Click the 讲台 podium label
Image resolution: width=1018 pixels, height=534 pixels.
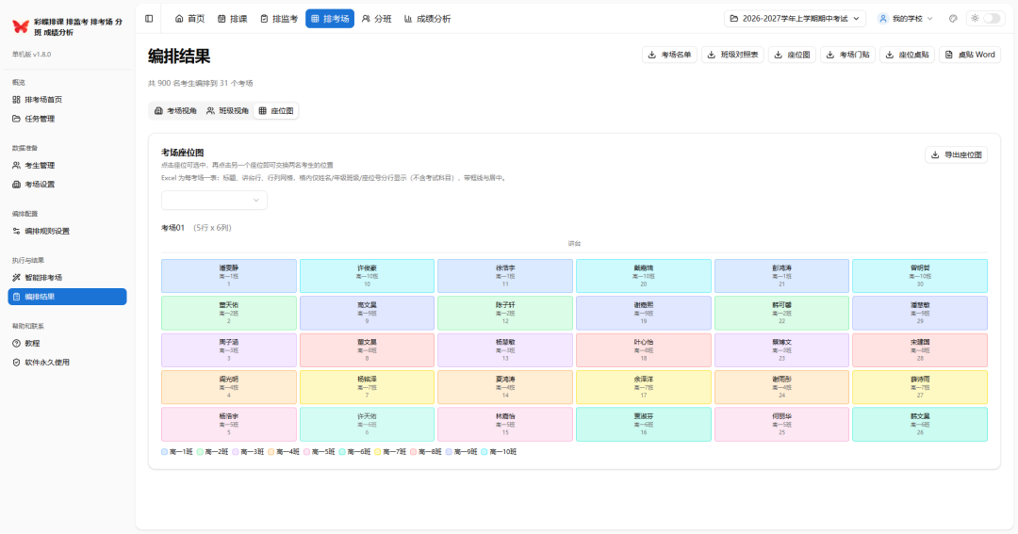(574, 243)
